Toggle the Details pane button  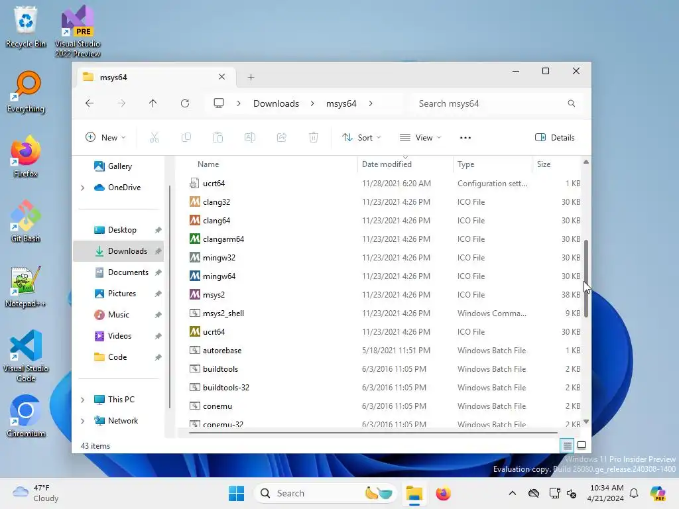tap(555, 138)
